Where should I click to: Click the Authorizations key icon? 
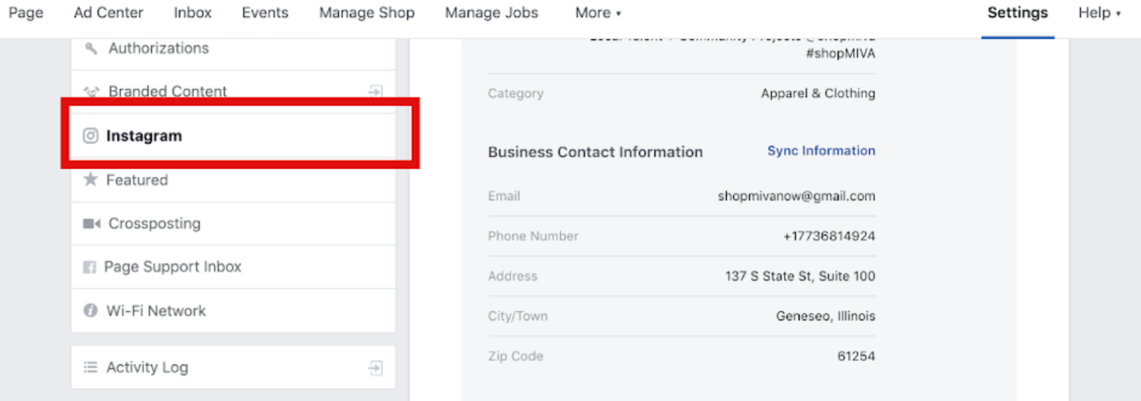coord(91,49)
